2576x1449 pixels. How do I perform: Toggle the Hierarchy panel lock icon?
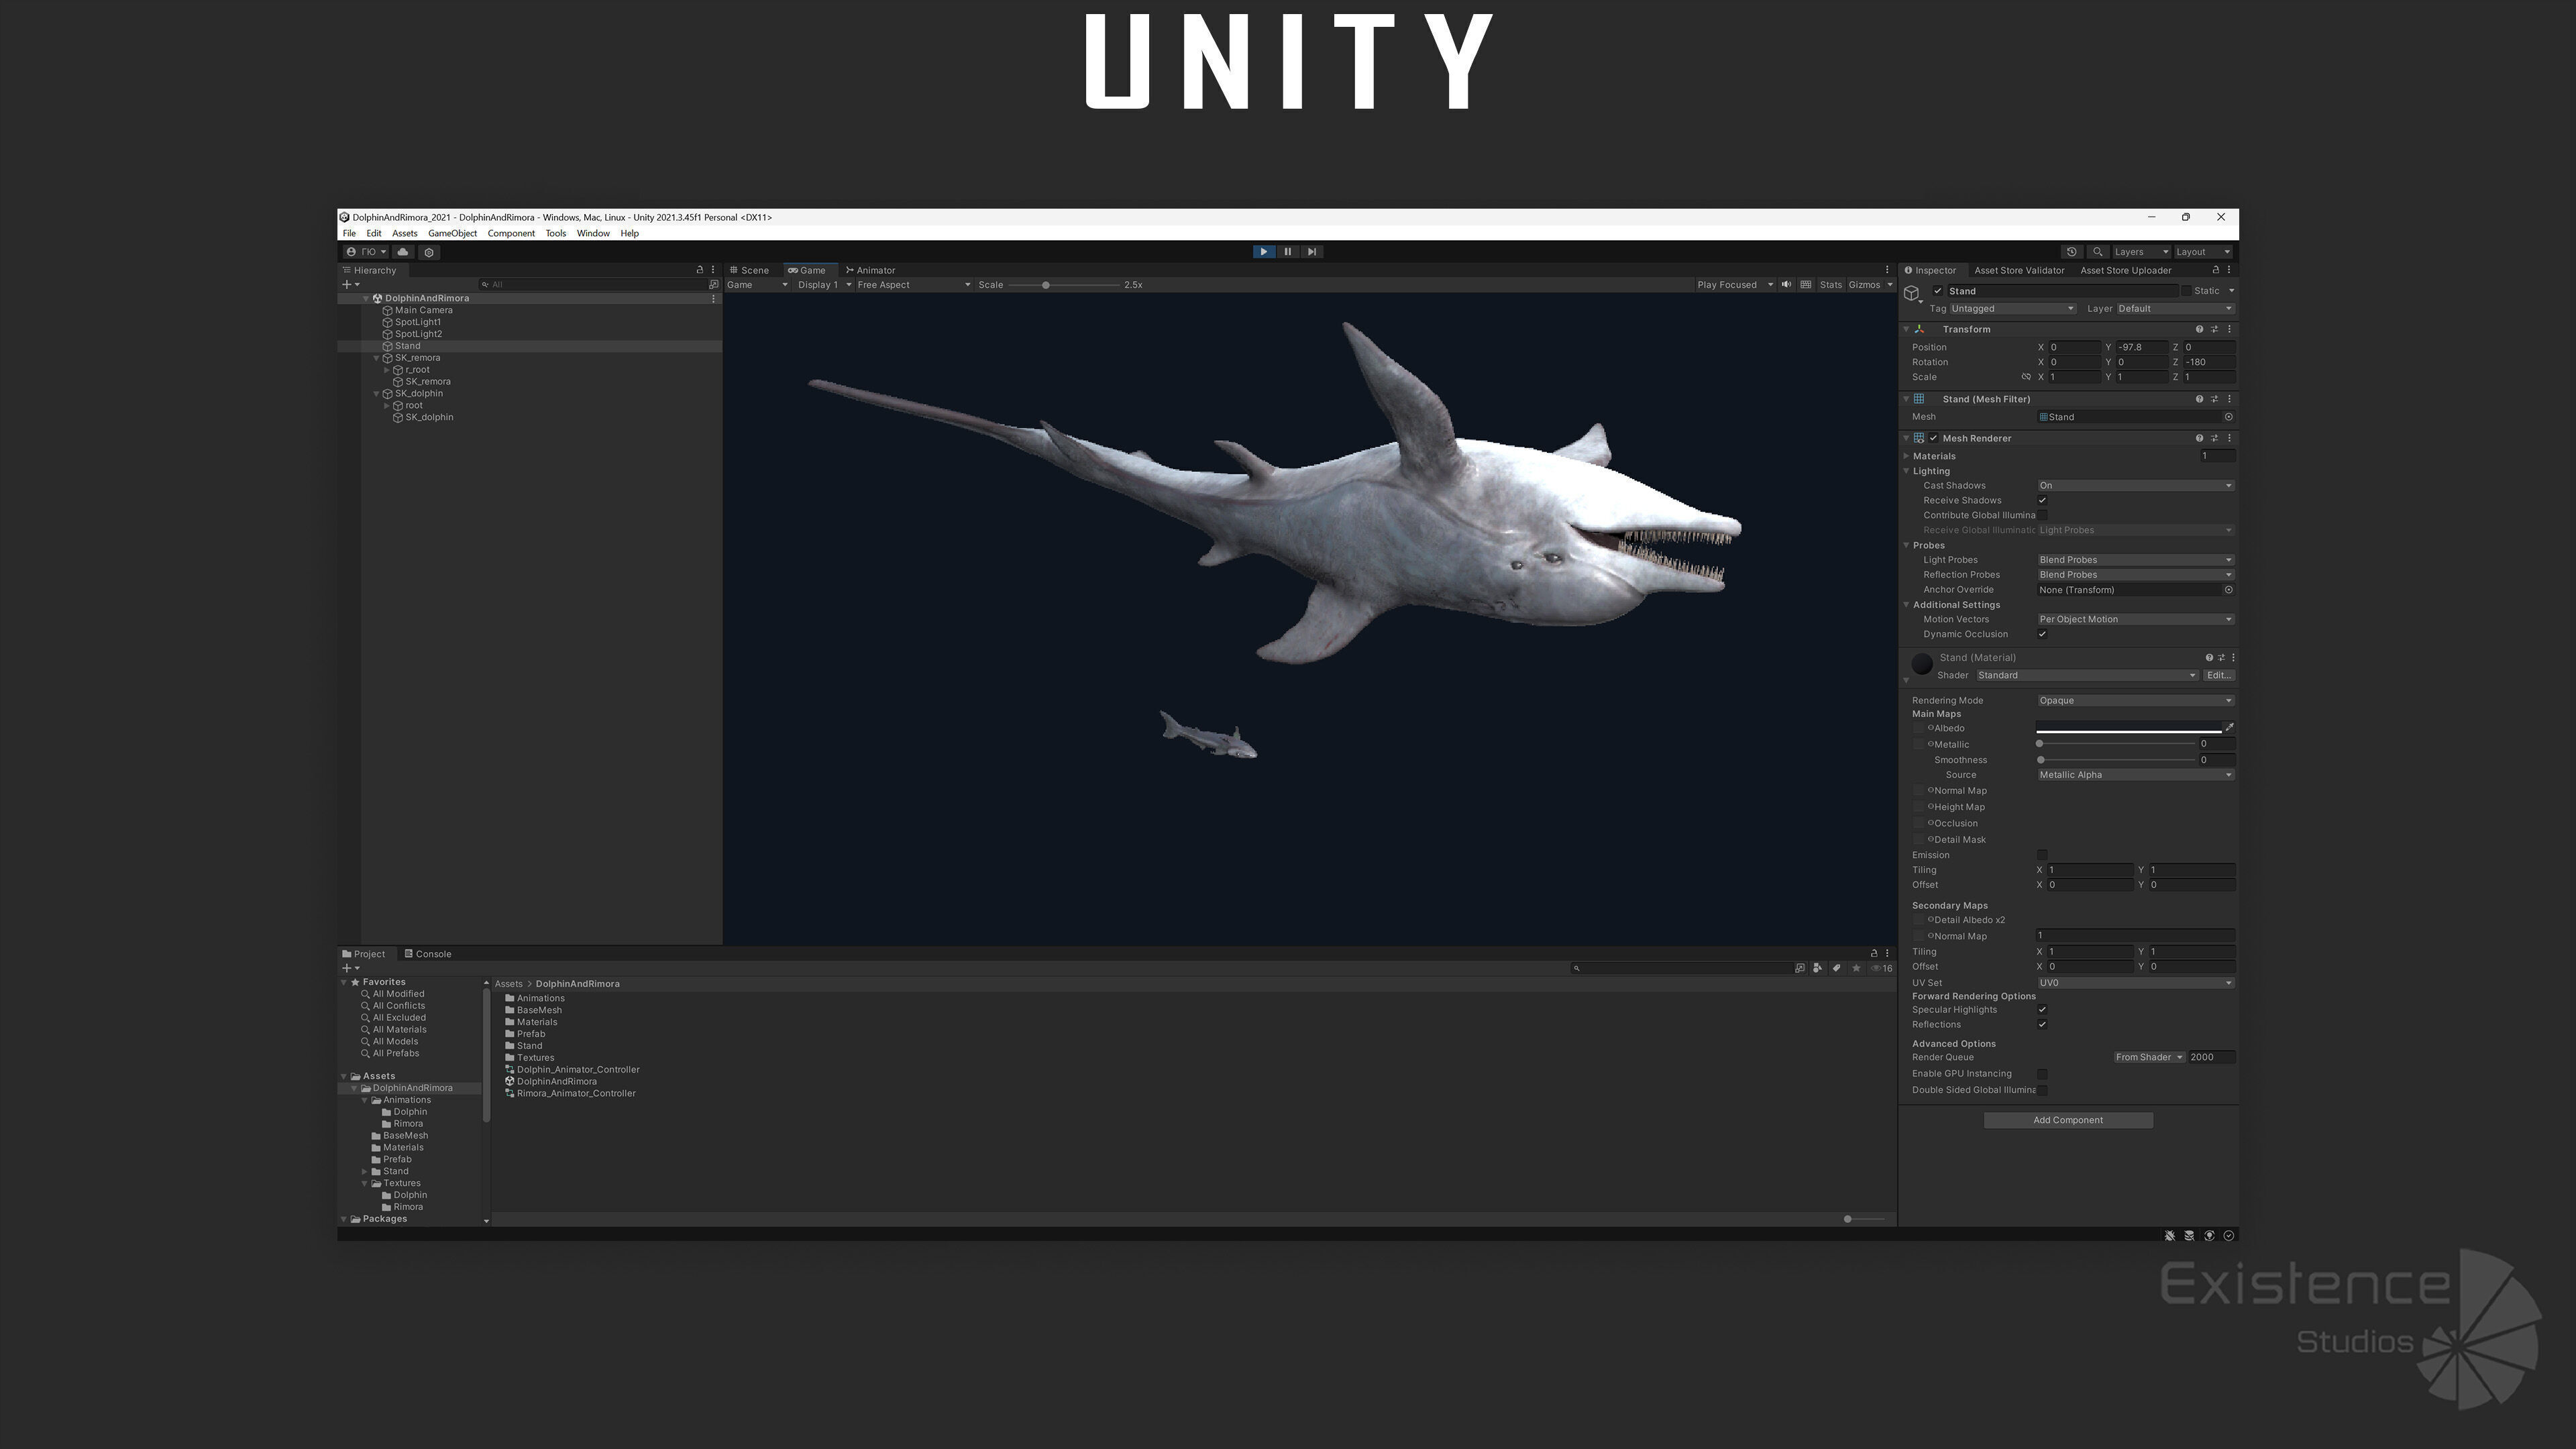point(700,270)
